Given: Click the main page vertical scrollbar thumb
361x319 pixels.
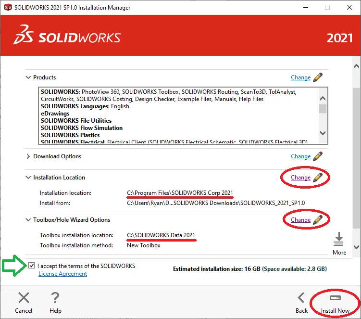Looking at the screenshot, I should pos(356,158).
